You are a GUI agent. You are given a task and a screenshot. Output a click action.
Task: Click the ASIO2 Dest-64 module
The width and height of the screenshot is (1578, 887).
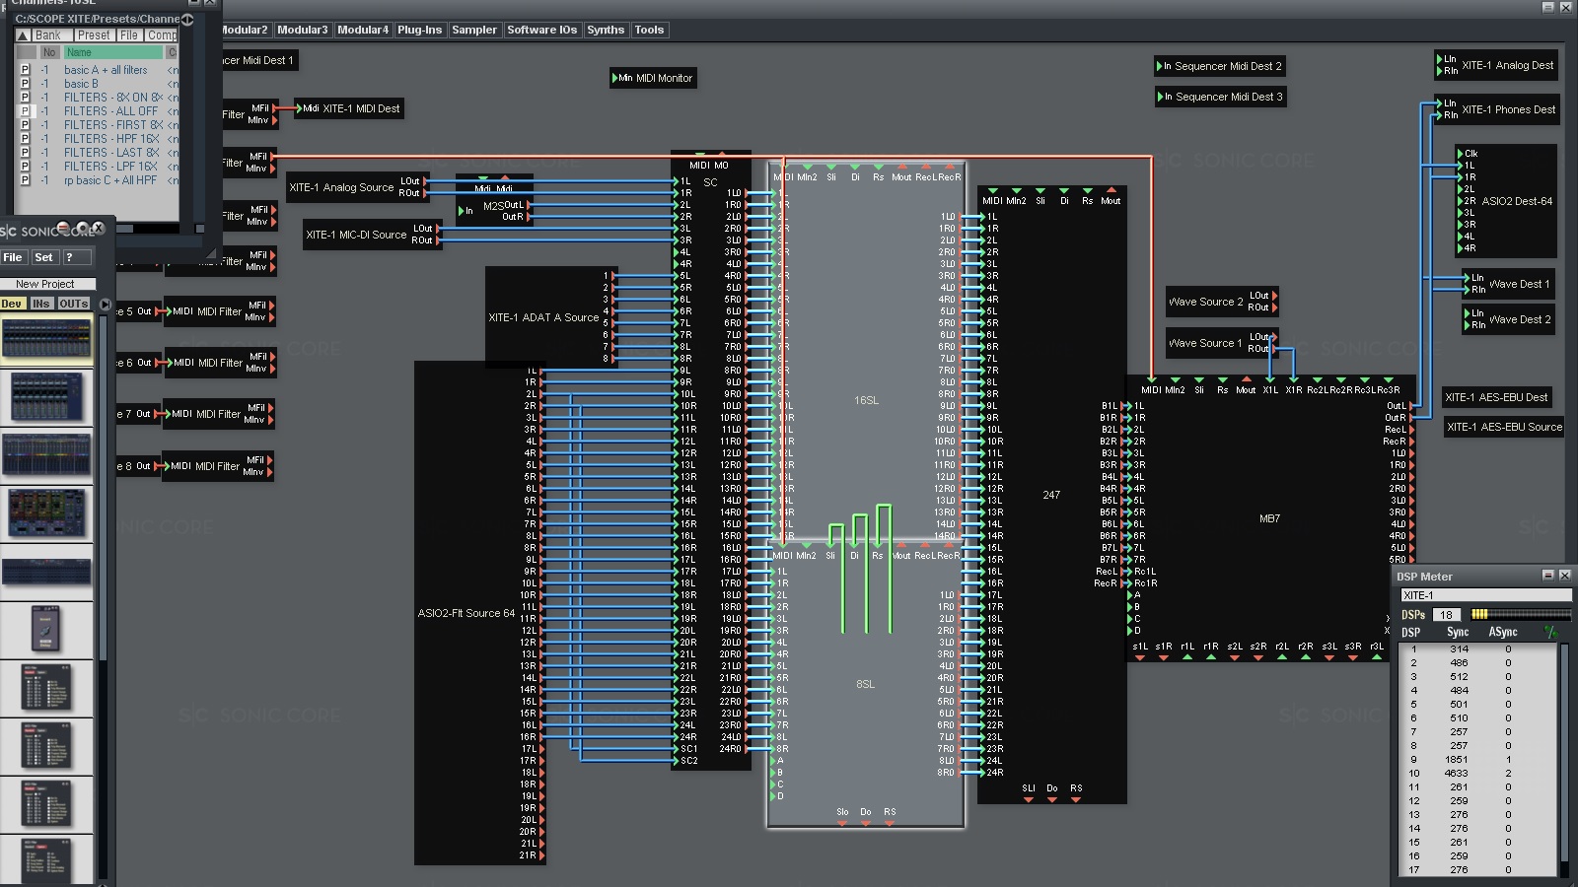click(x=1516, y=201)
